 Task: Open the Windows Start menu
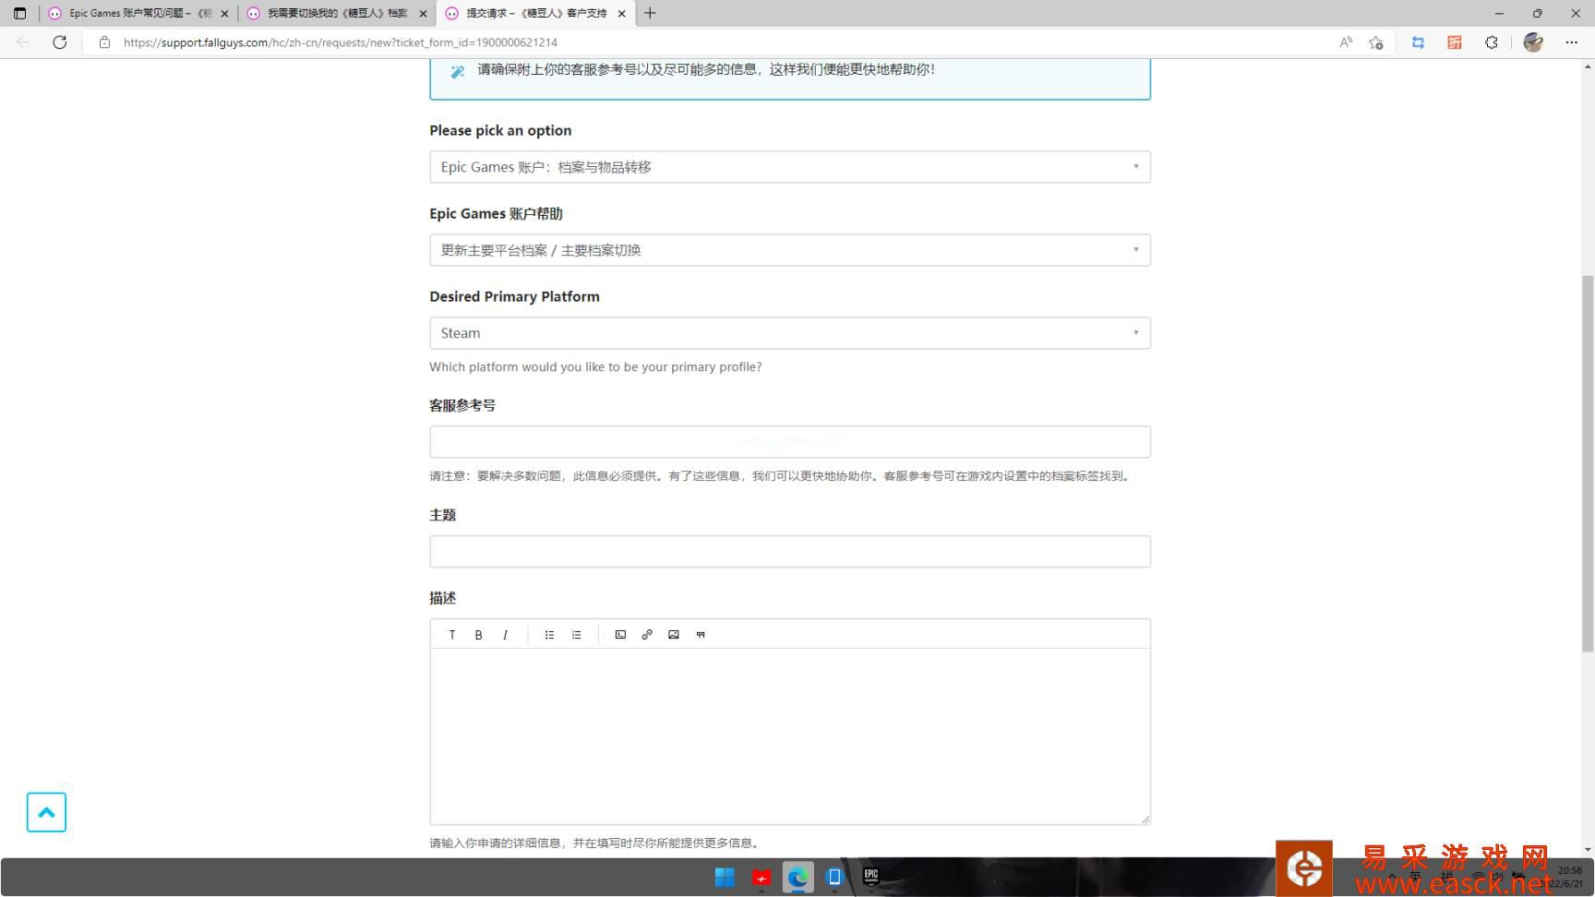(x=725, y=877)
